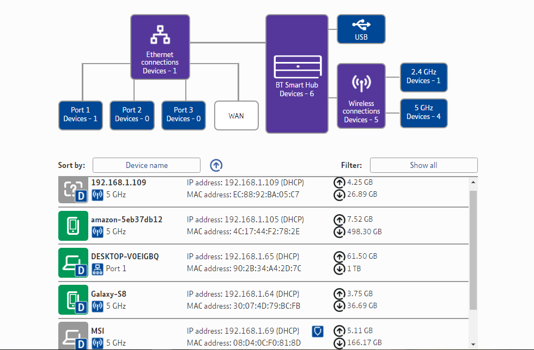Select the Wireless connections antenna icon
534x350 pixels.
[361, 83]
